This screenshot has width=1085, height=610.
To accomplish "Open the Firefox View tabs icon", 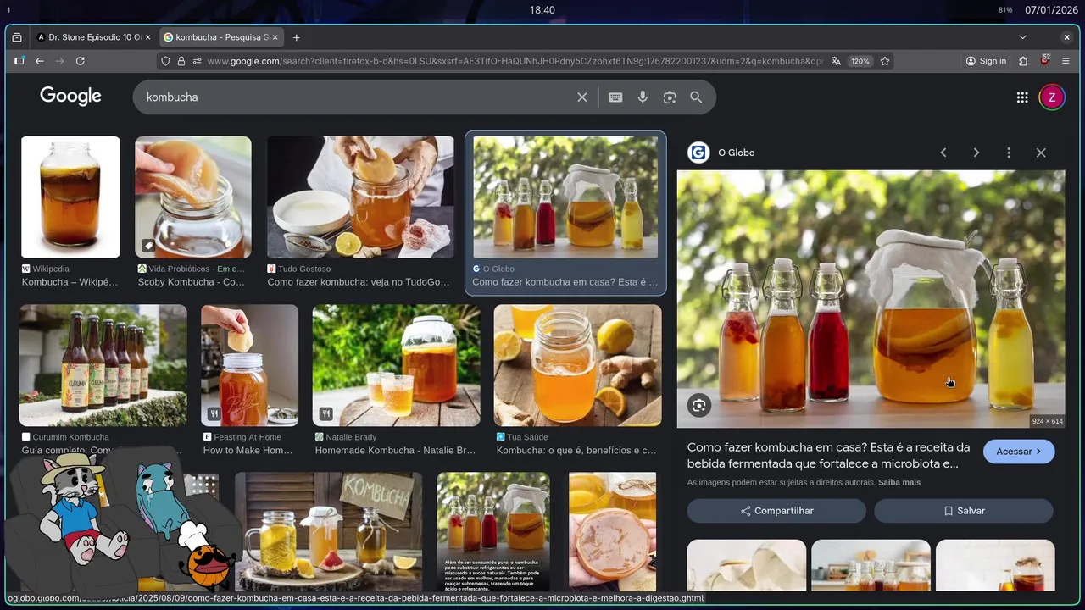I will tap(17, 37).
